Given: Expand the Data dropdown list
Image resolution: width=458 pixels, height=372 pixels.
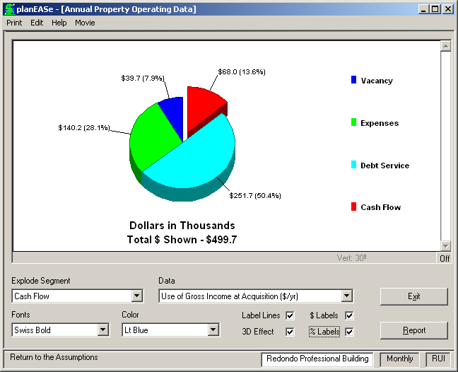Looking at the screenshot, I should 347,296.
